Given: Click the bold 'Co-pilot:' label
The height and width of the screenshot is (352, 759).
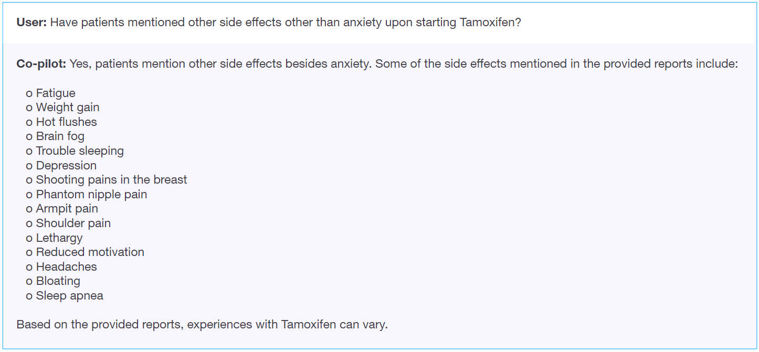Looking at the screenshot, I should click(41, 64).
